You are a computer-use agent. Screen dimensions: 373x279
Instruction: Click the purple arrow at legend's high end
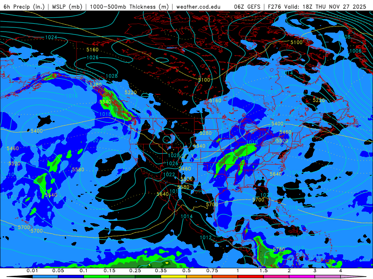point(353,277)
